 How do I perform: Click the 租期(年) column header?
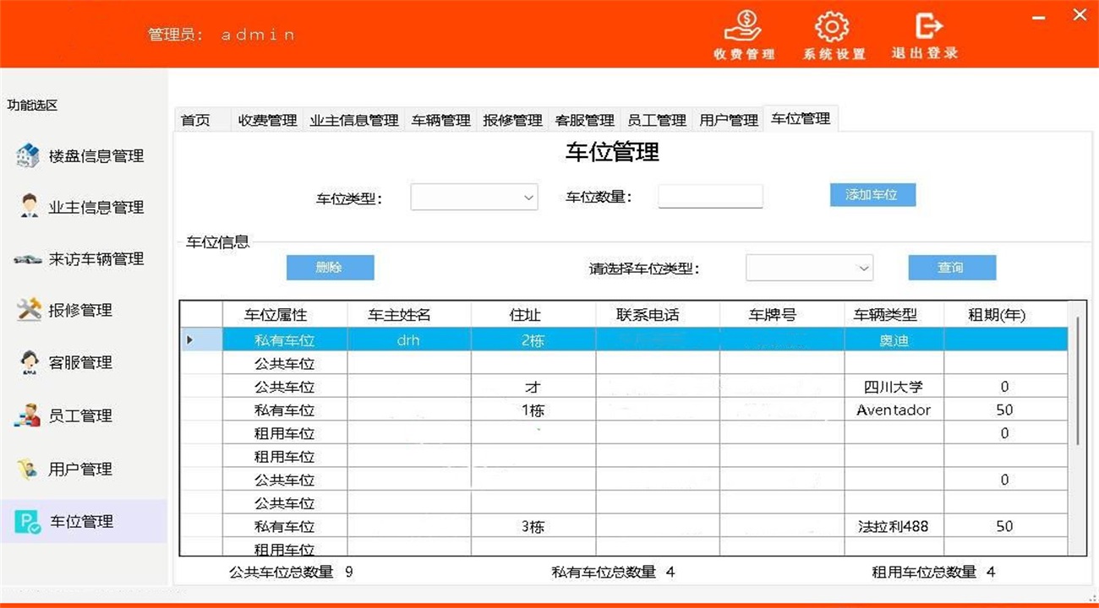[x=1005, y=315]
